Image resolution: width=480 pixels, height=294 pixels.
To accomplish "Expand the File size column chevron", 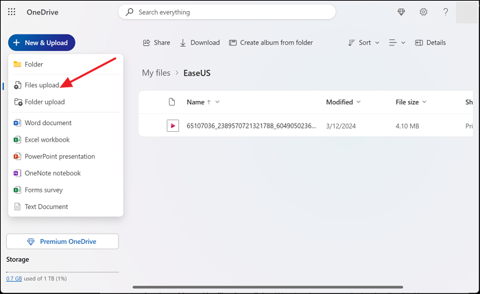I will point(424,102).
